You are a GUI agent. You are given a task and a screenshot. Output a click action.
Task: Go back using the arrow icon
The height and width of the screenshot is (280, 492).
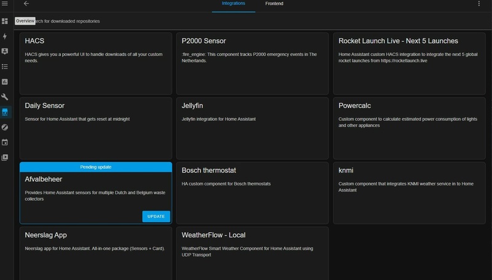tap(26, 4)
